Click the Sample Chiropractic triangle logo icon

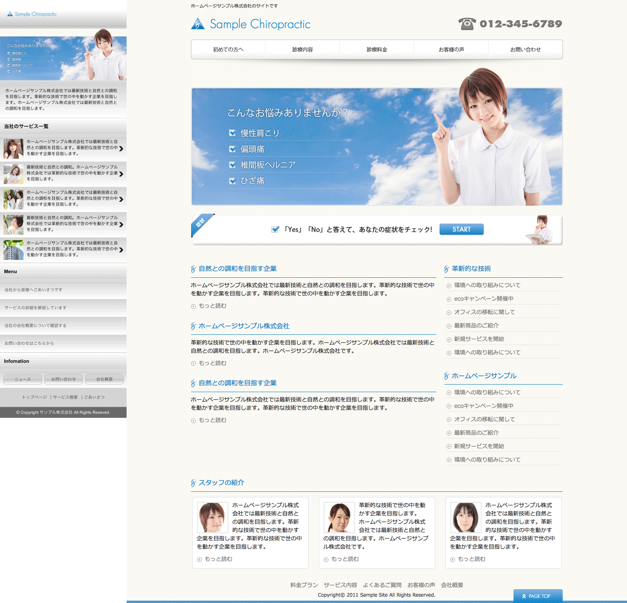click(198, 24)
